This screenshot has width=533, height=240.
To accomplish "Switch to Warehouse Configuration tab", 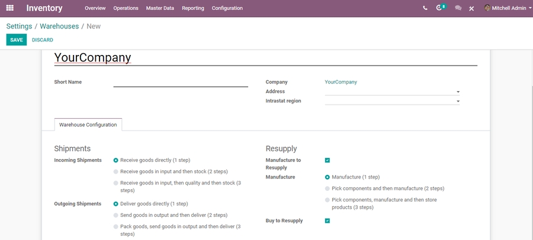I will pos(88,125).
